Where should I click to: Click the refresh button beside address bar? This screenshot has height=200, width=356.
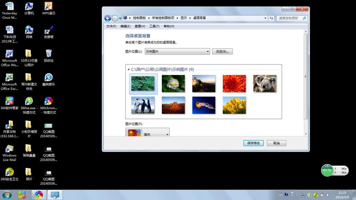click(272, 18)
